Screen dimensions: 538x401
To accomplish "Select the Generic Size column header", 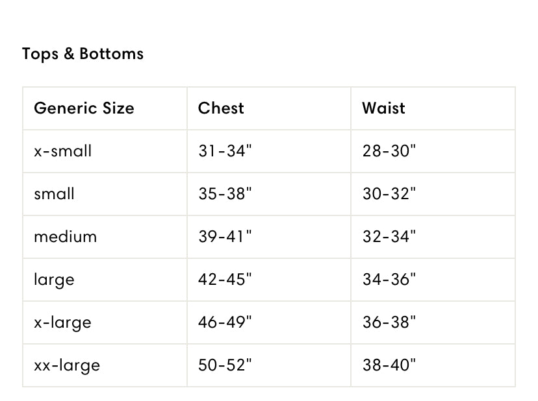I will tap(84, 108).
